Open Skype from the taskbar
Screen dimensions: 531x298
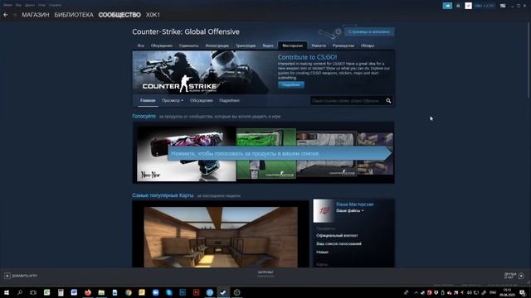point(169,292)
